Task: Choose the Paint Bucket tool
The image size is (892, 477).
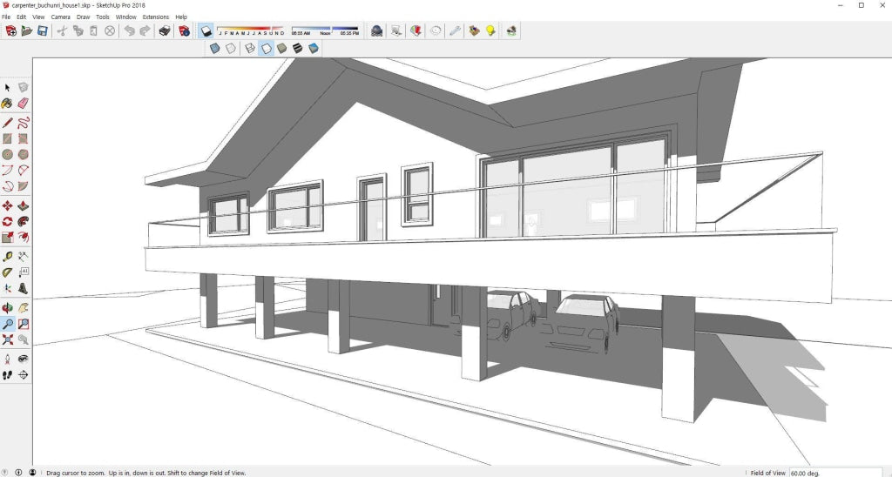Action: 7,103
